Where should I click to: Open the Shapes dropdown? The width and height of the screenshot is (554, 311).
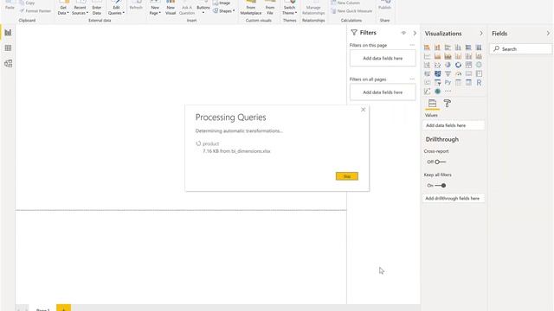pos(223,11)
